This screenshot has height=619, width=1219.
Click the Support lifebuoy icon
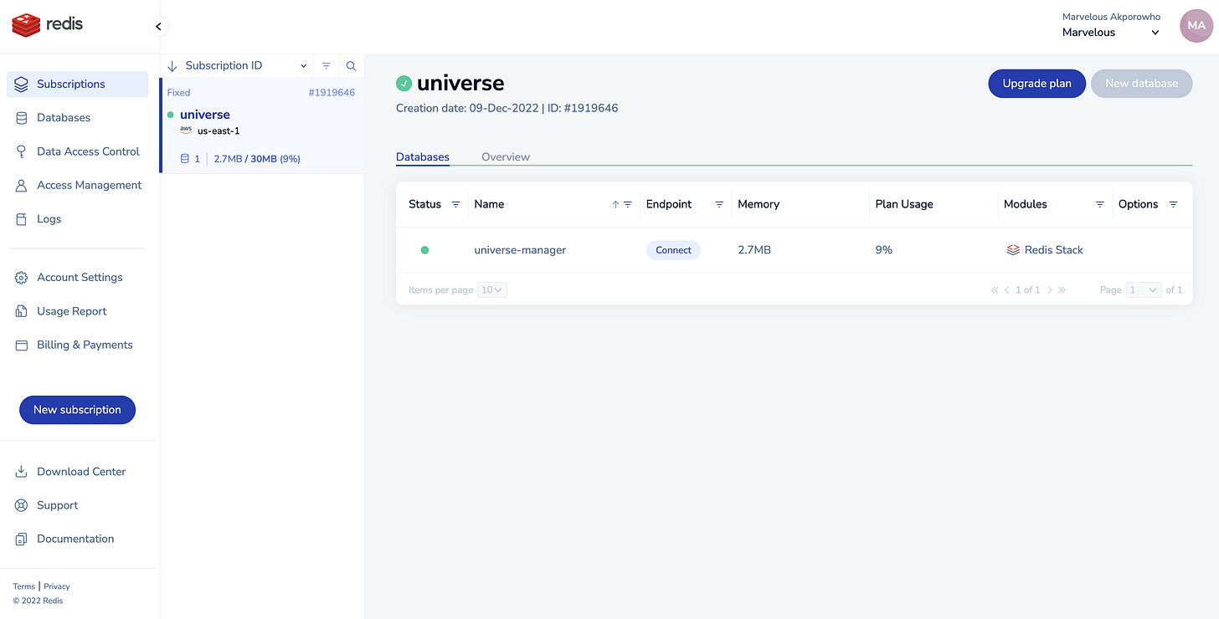pos(22,505)
